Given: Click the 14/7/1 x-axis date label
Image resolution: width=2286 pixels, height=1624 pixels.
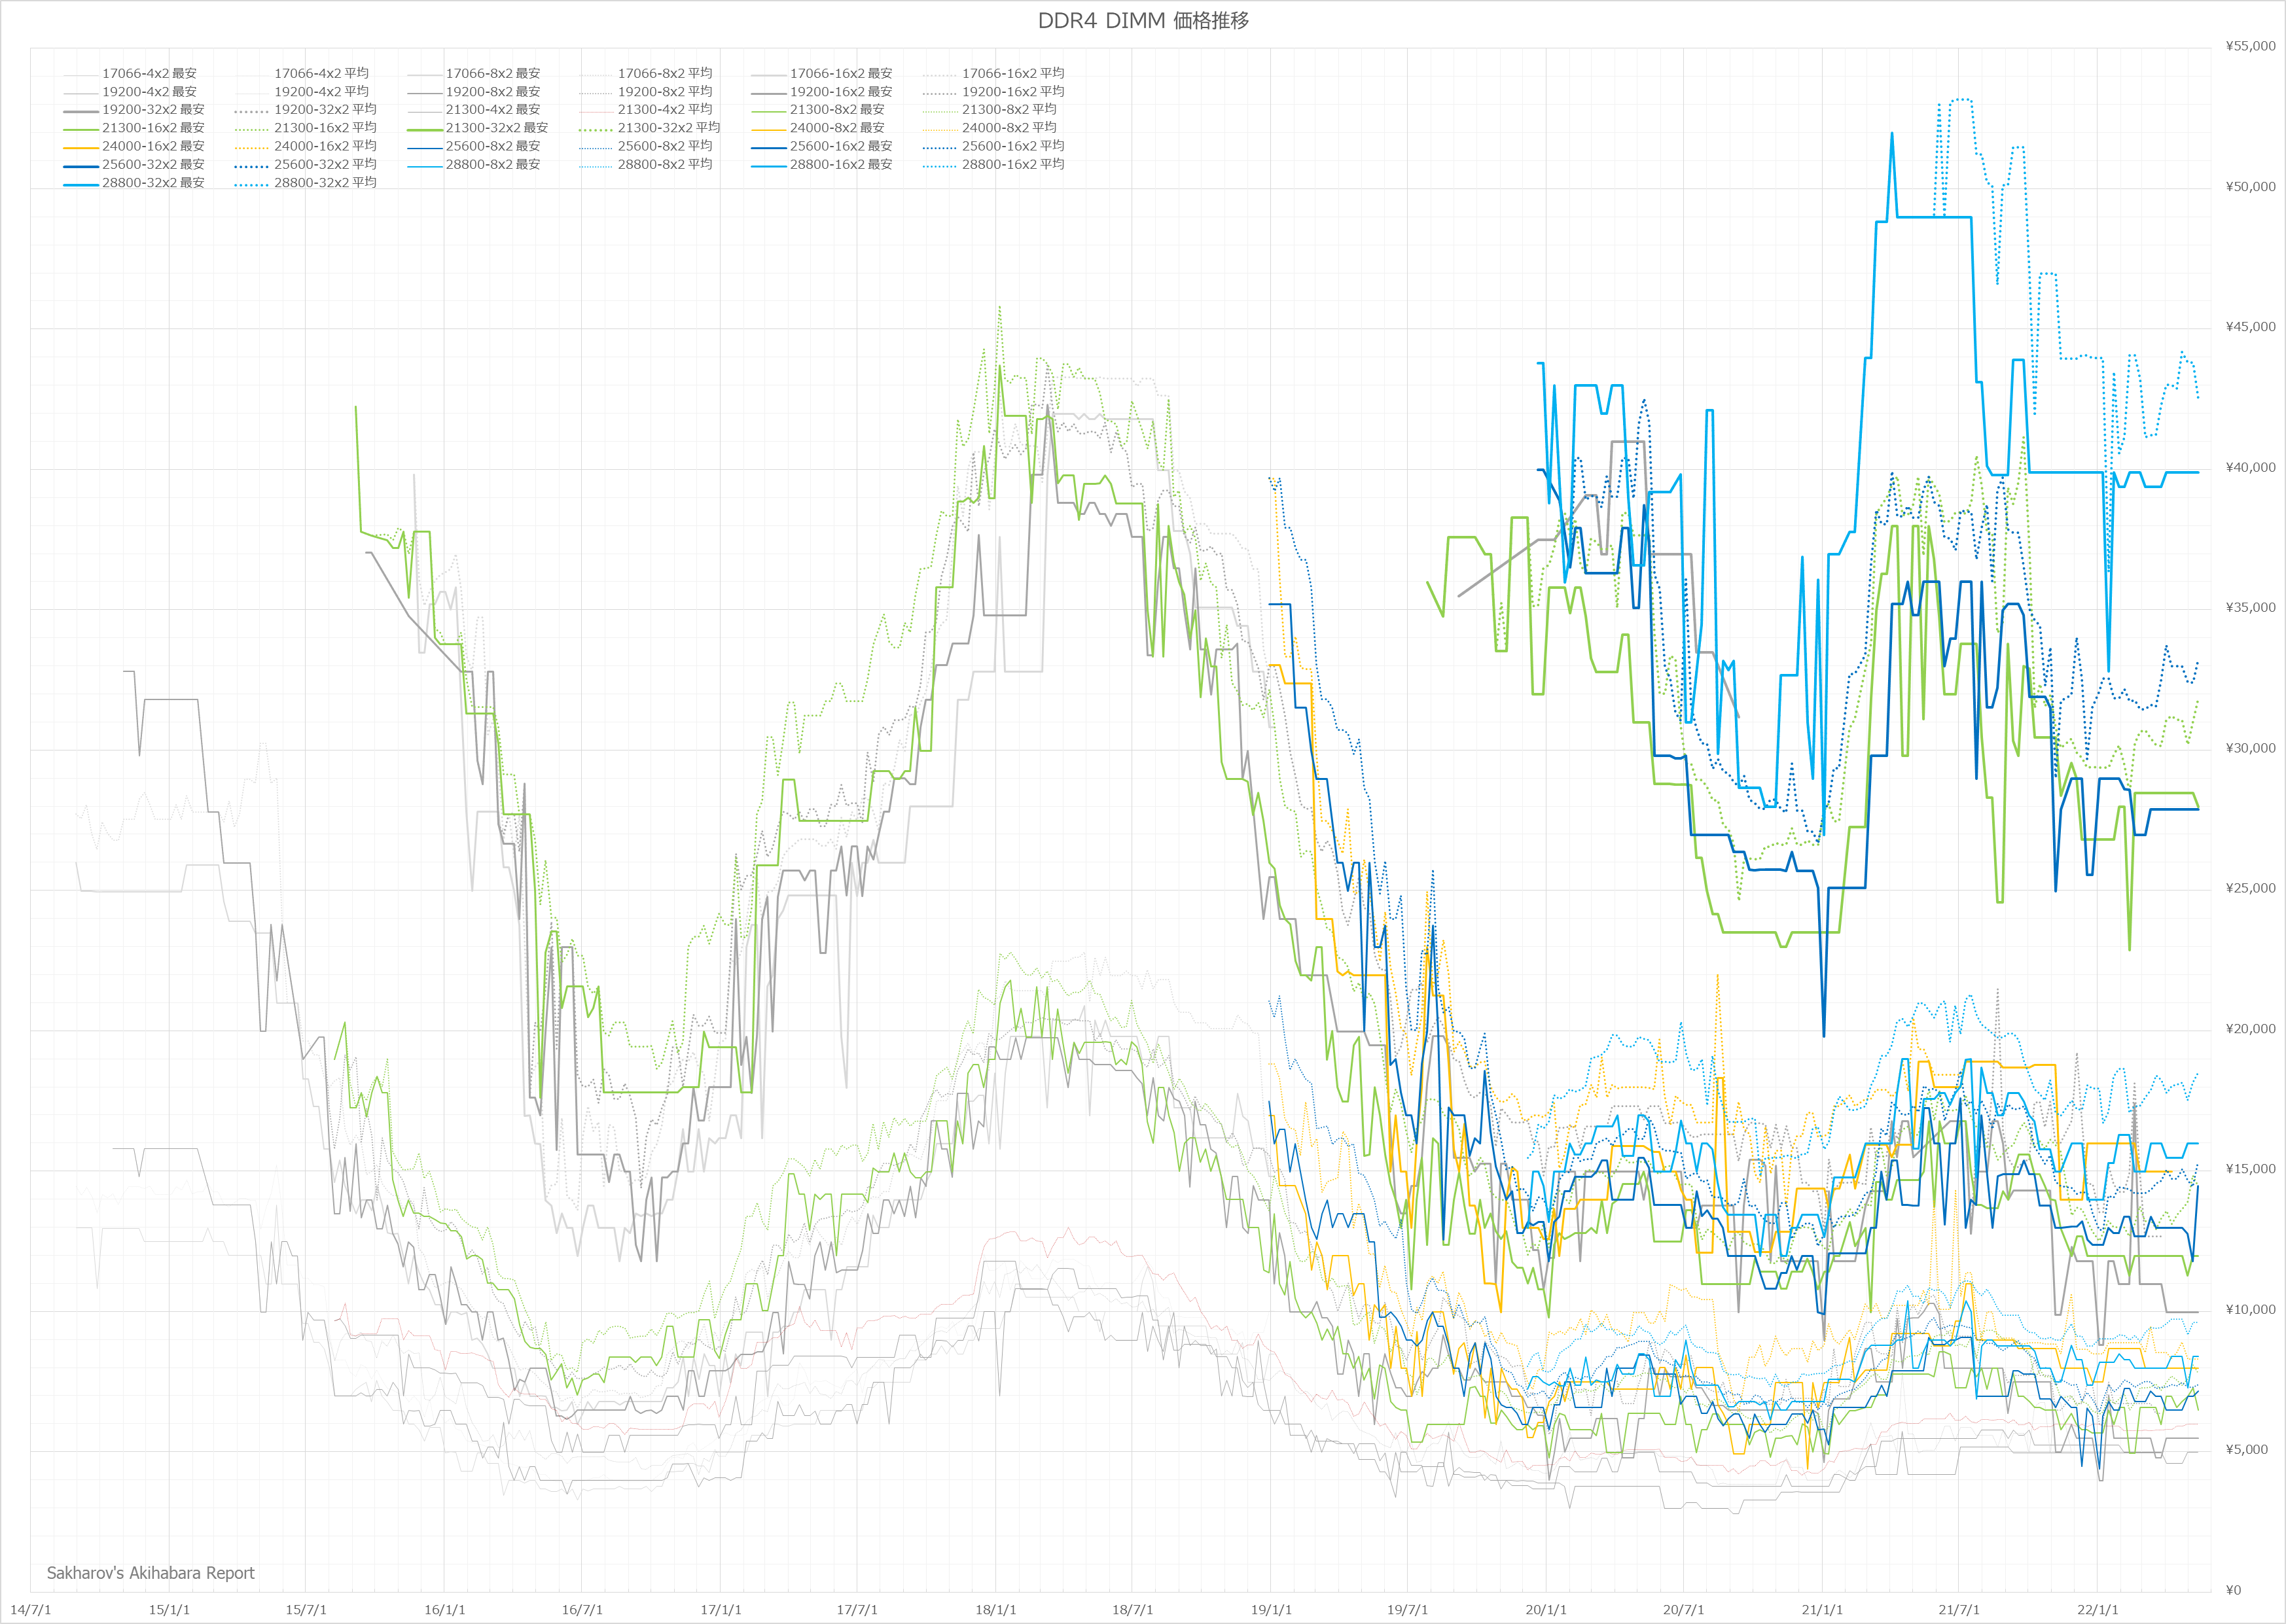Looking at the screenshot, I should pyautogui.click(x=31, y=1610).
